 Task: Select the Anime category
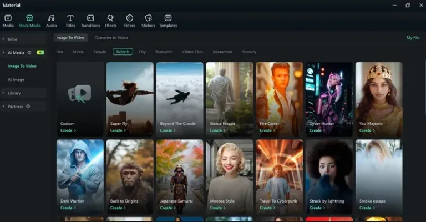[x=78, y=52]
